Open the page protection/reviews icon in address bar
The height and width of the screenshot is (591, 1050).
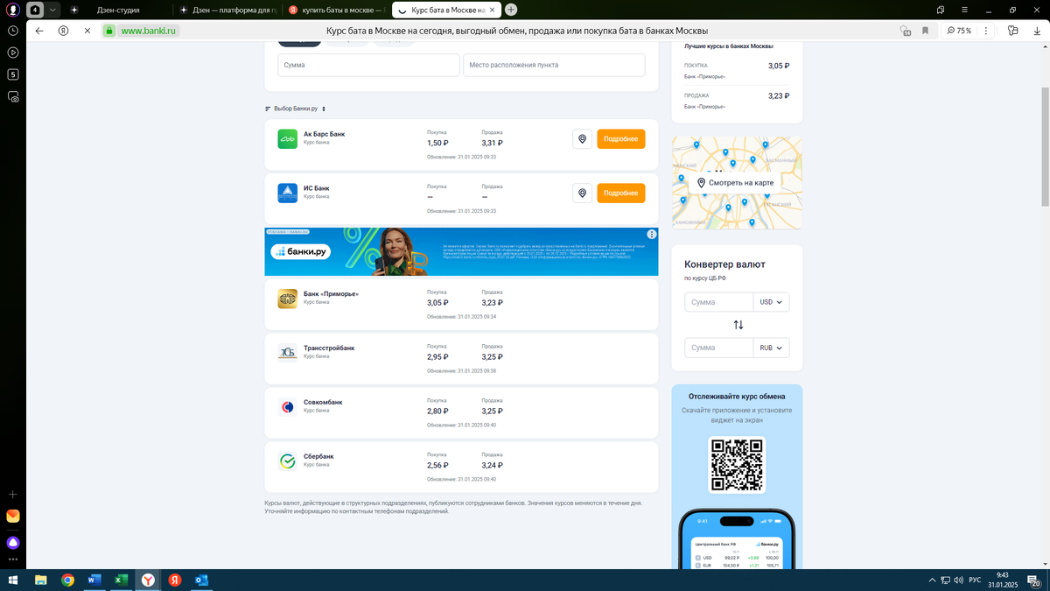(x=906, y=30)
